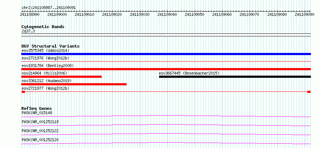321x148 pixels.
Task: Click the DGV Structural Variants track title
Action: (50, 46)
